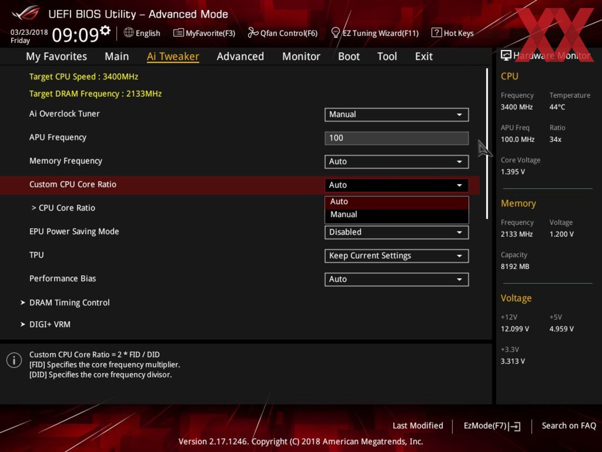Viewport: 602px width, 452px height.
Task: Click the Ai Overclock Tuner label
Action: pos(64,113)
